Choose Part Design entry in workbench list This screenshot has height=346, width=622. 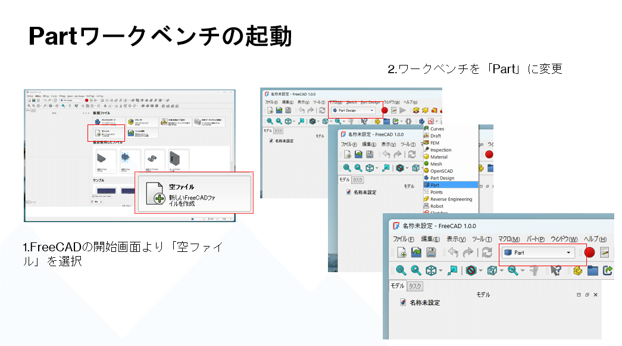tap(451, 178)
